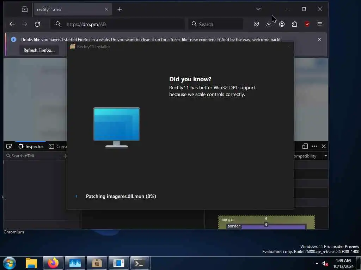
Task: Toggle responsive design mode icon in DevTools
Action: click(x=305, y=146)
